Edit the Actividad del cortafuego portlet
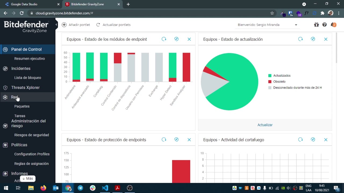Viewport: 344px width, 193px height. click(313, 140)
